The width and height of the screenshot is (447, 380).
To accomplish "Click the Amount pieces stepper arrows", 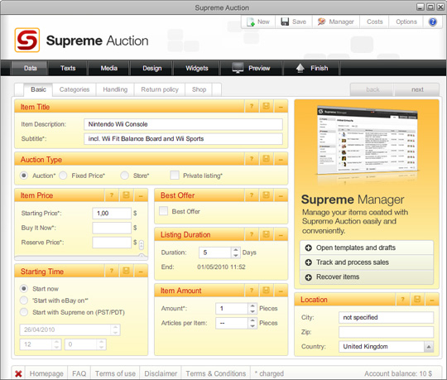I will [x=252, y=308].
